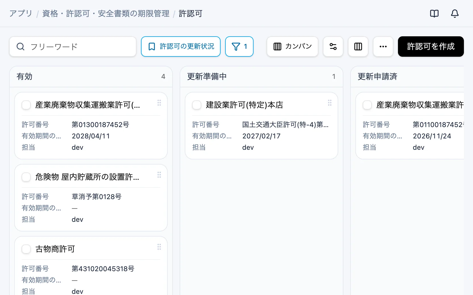
Task: Click the 更新申請済 column header
Action: (407, 77)
